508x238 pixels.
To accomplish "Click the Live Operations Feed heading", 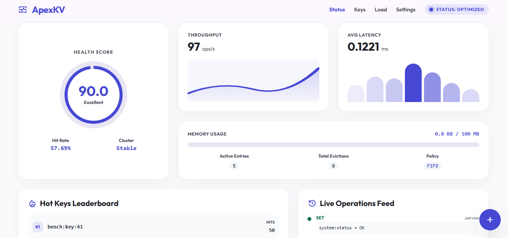I will (357, 204).
